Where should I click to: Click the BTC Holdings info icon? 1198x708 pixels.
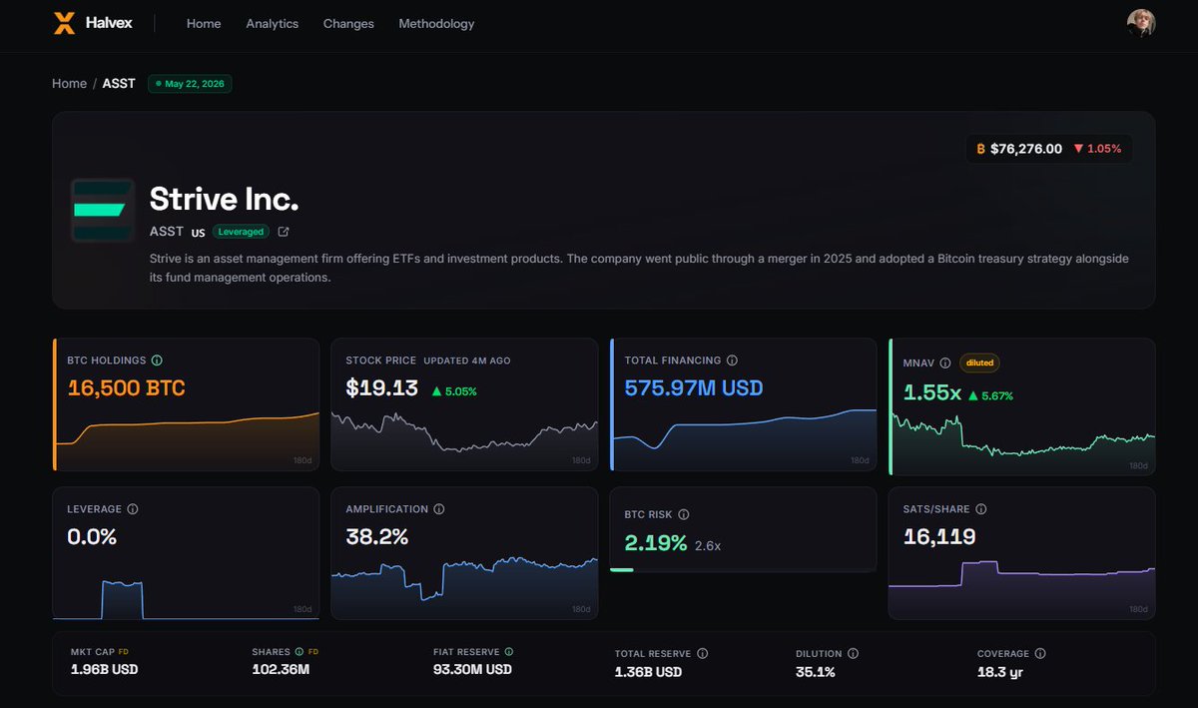(157, 360)
